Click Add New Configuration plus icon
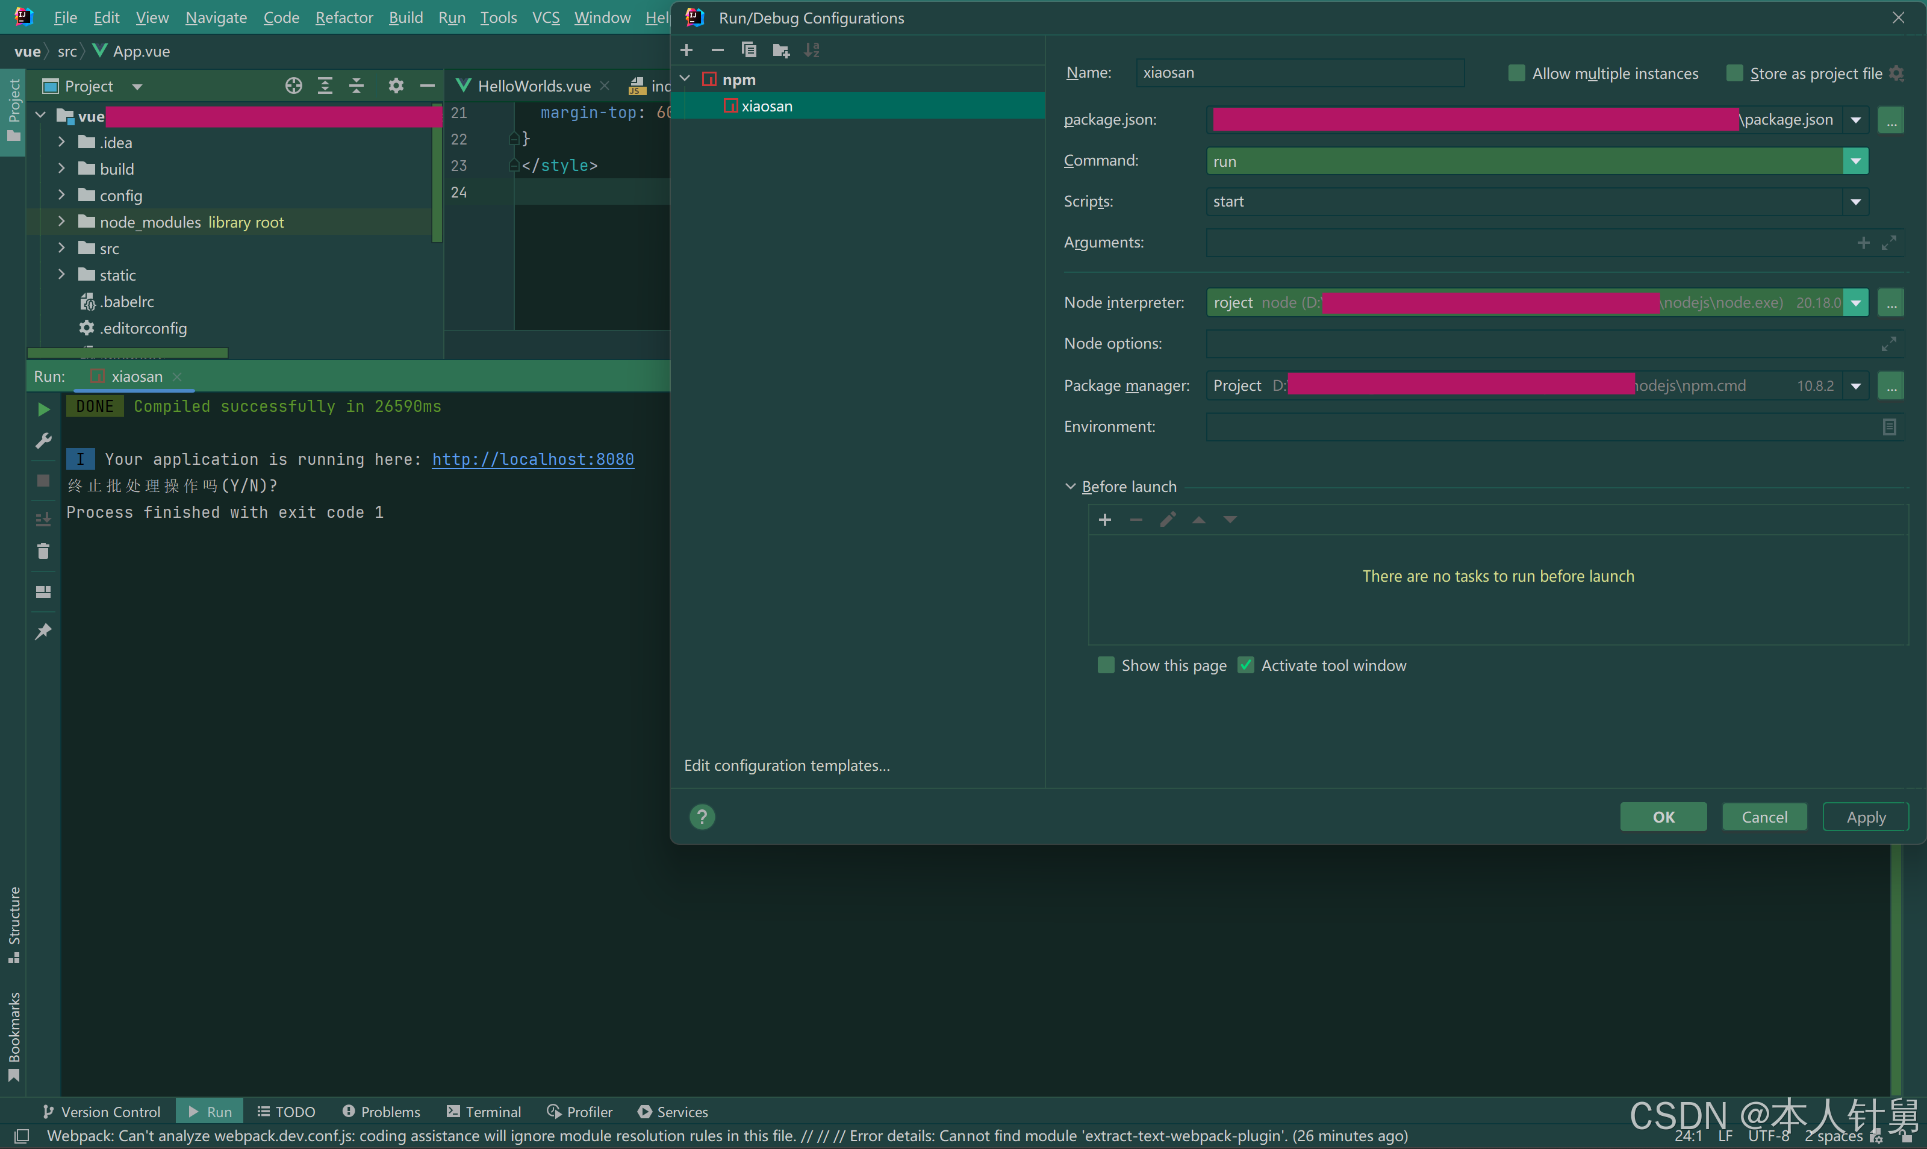1927x1149 pixels. click(x=686, y=51)
